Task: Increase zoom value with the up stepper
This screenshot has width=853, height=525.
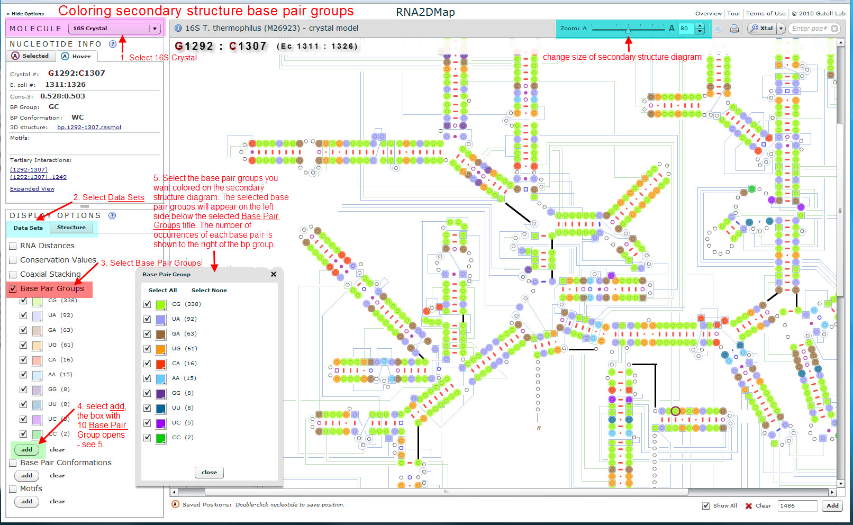Action: 700,26
